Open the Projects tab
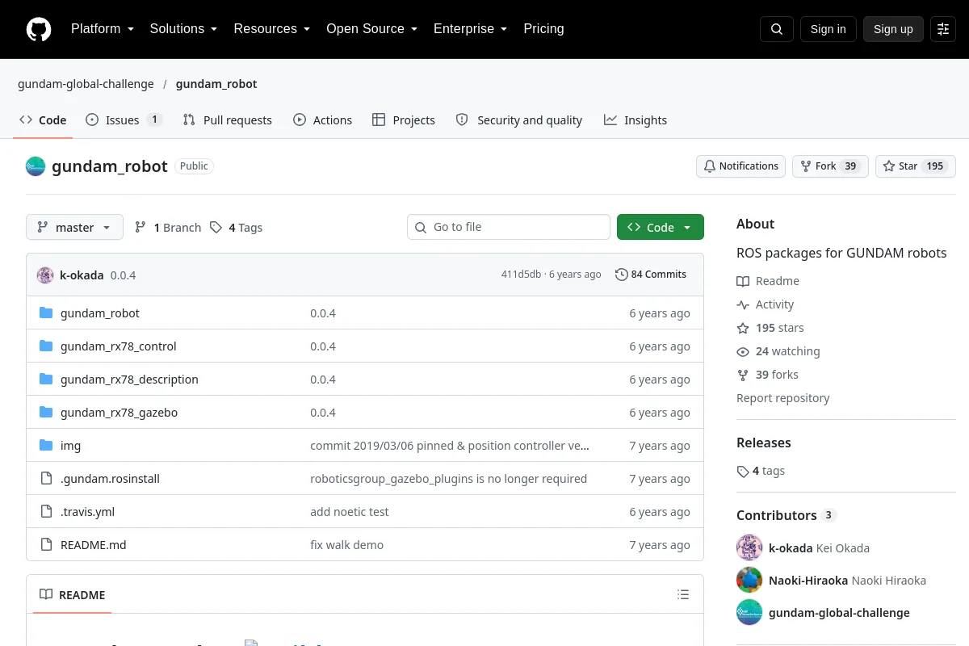 [x=404, y=120]
